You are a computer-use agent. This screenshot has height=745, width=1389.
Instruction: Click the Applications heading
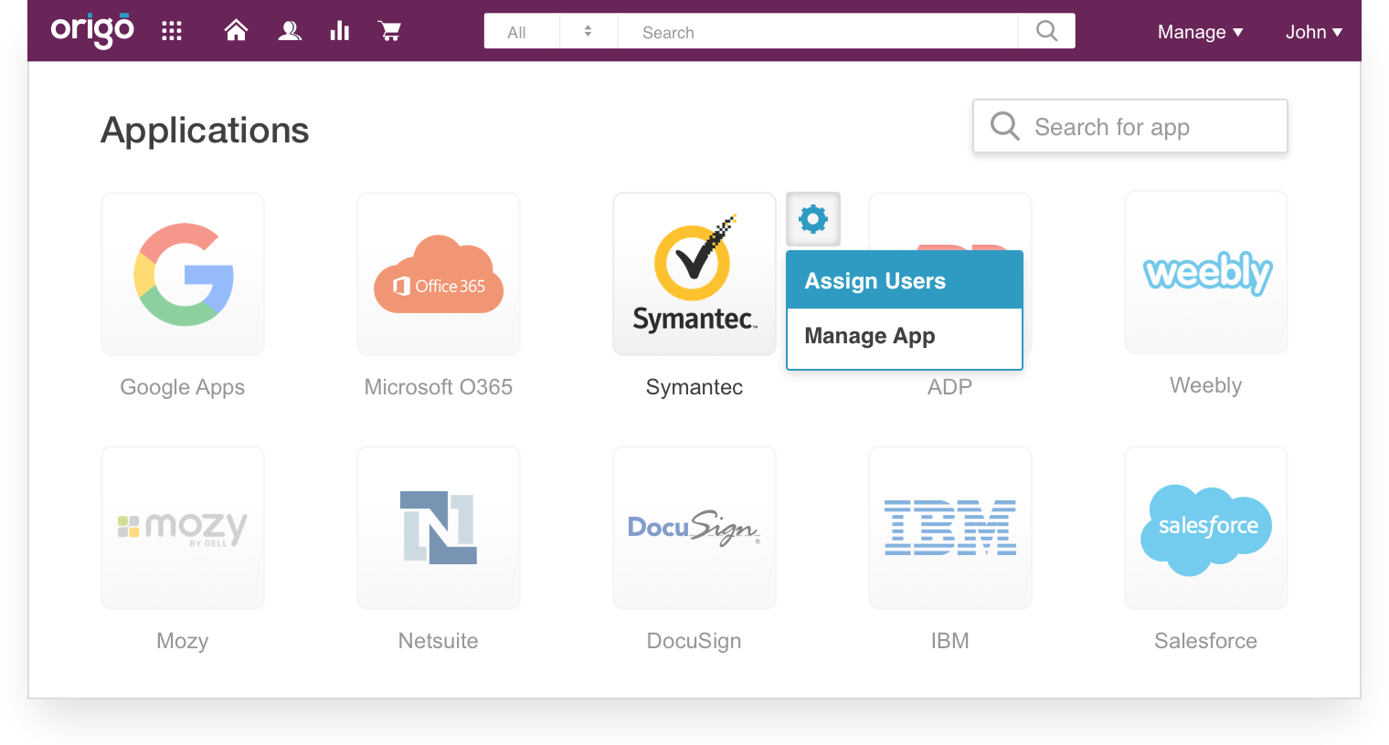[x=205, y=131]
